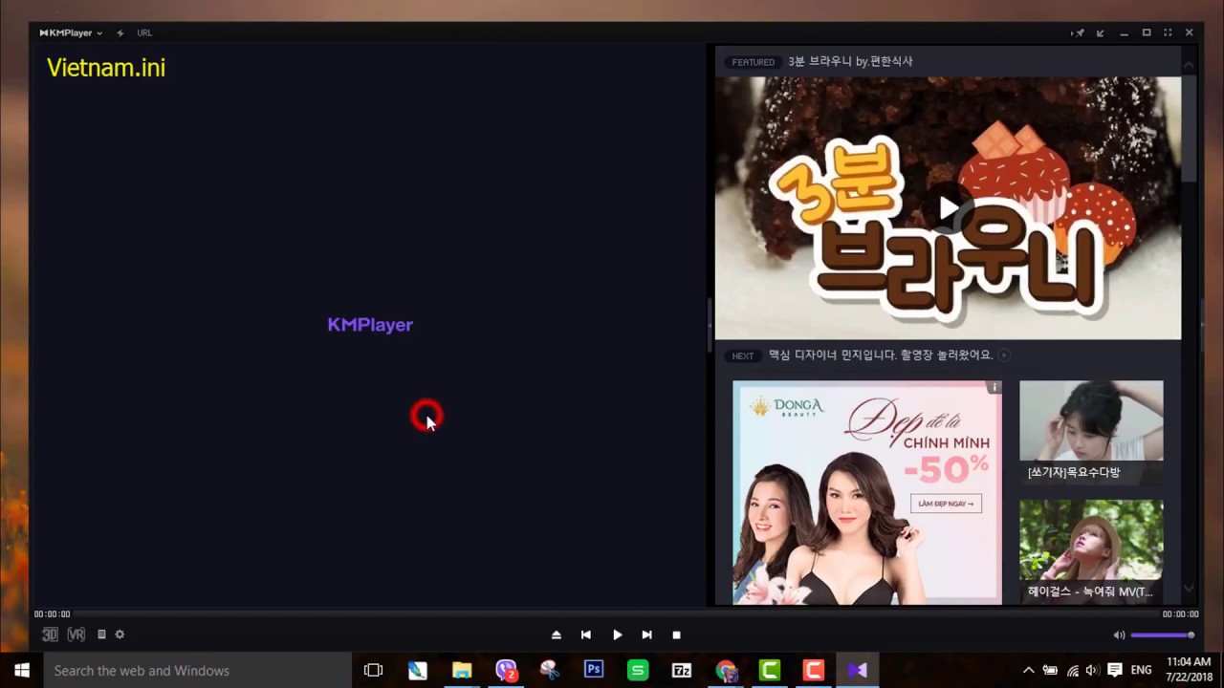
Task: Click the NEXT label badge
Action: tap(743, 355)
